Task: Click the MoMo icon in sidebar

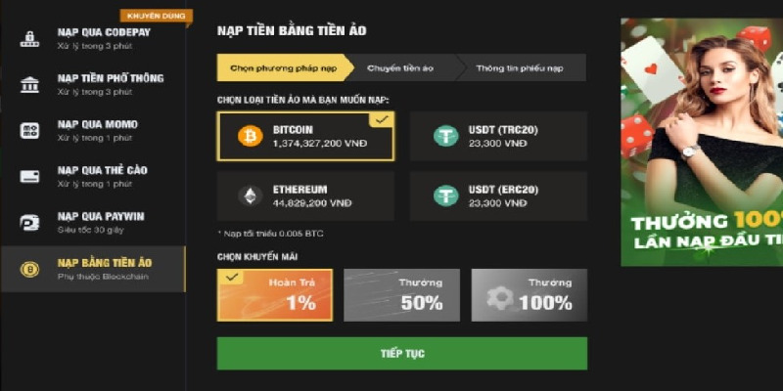Action: [x=29, y=130]
